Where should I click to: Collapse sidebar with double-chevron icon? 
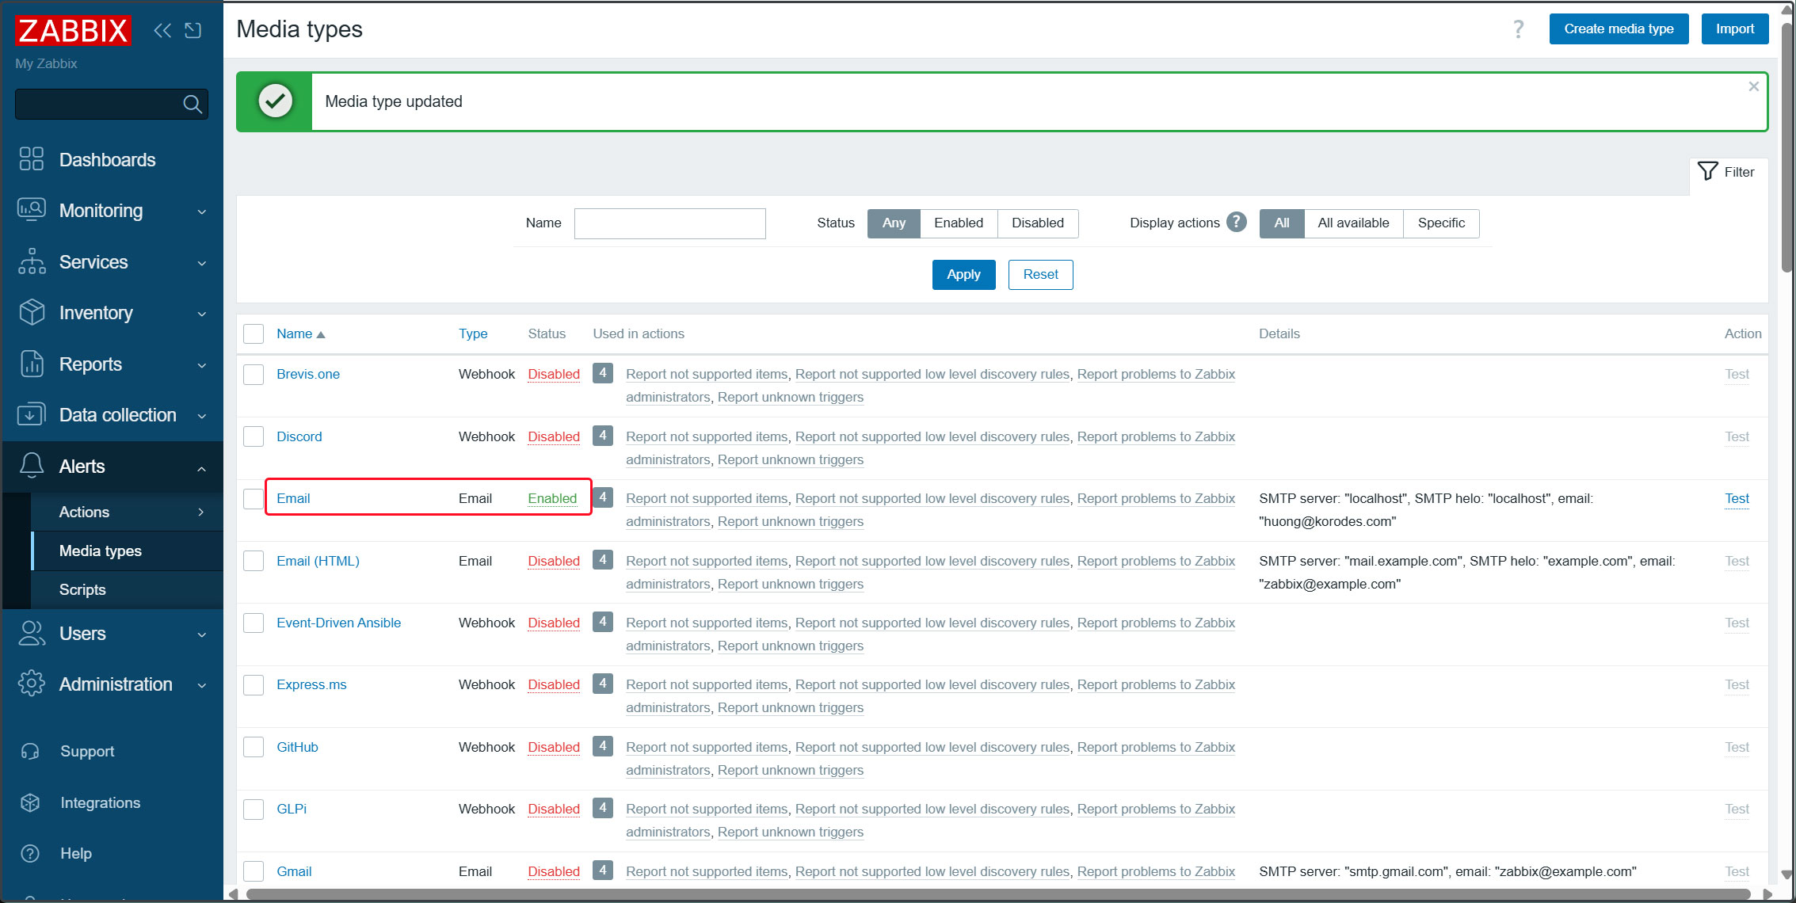(162, 30)
